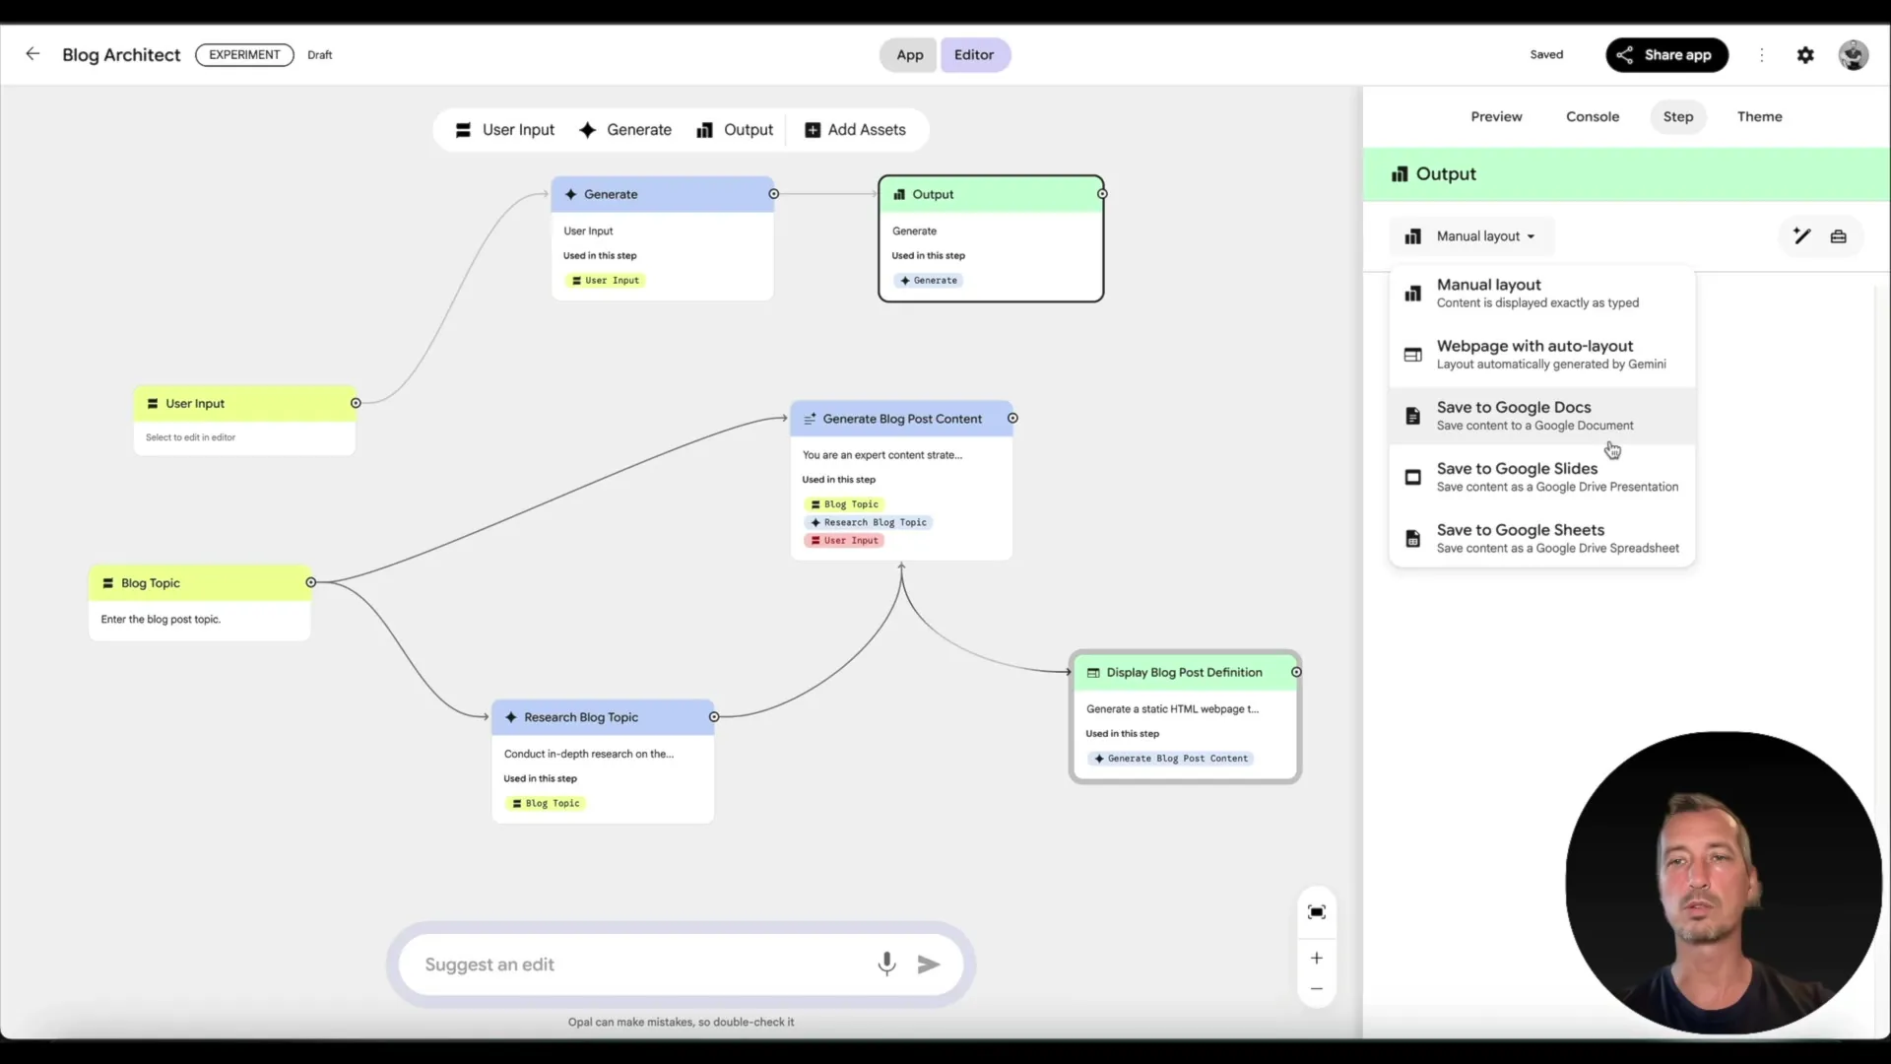
Task: Switch to Editor mode
Action: point(974,55)
